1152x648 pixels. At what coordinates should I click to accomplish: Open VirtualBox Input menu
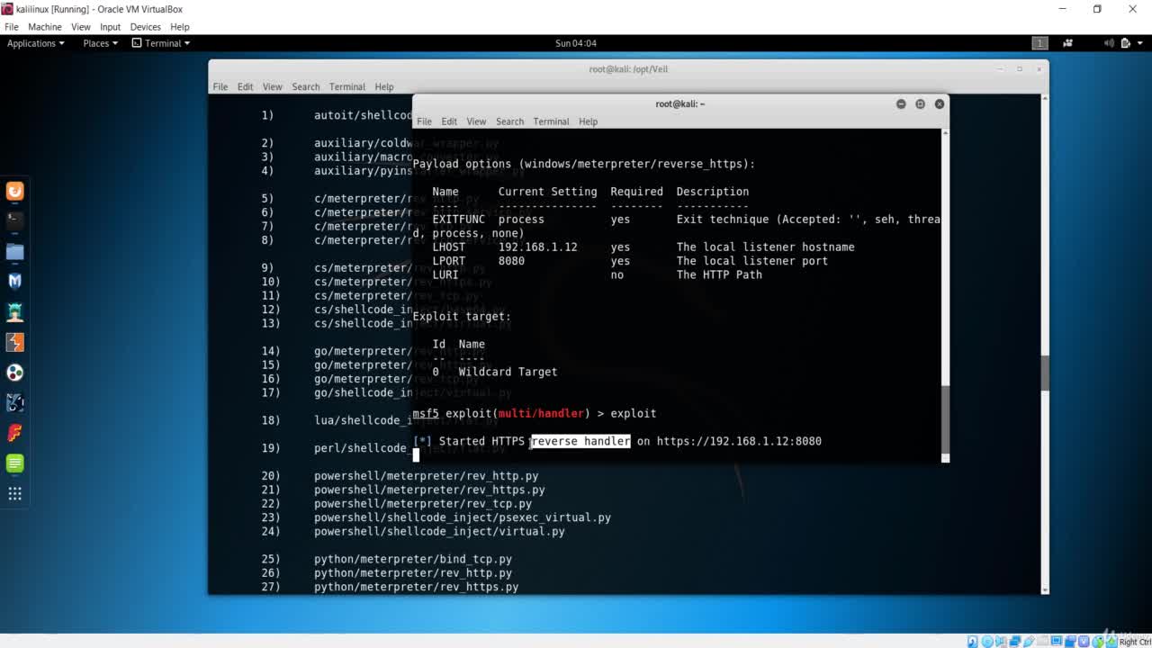click(110, 27)
